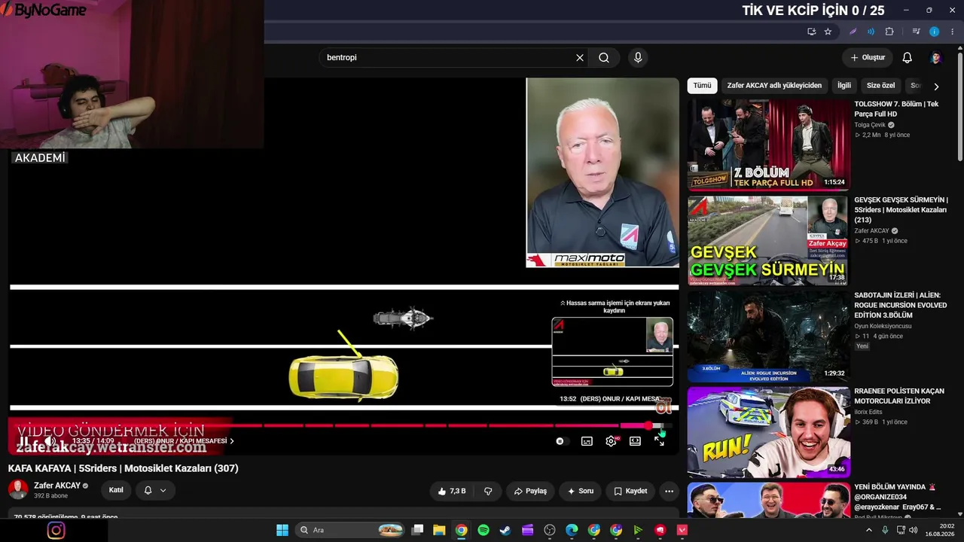Viewport: 964px width, 542px height.
Task: Mute the video volume
Action: coord(50,441)
